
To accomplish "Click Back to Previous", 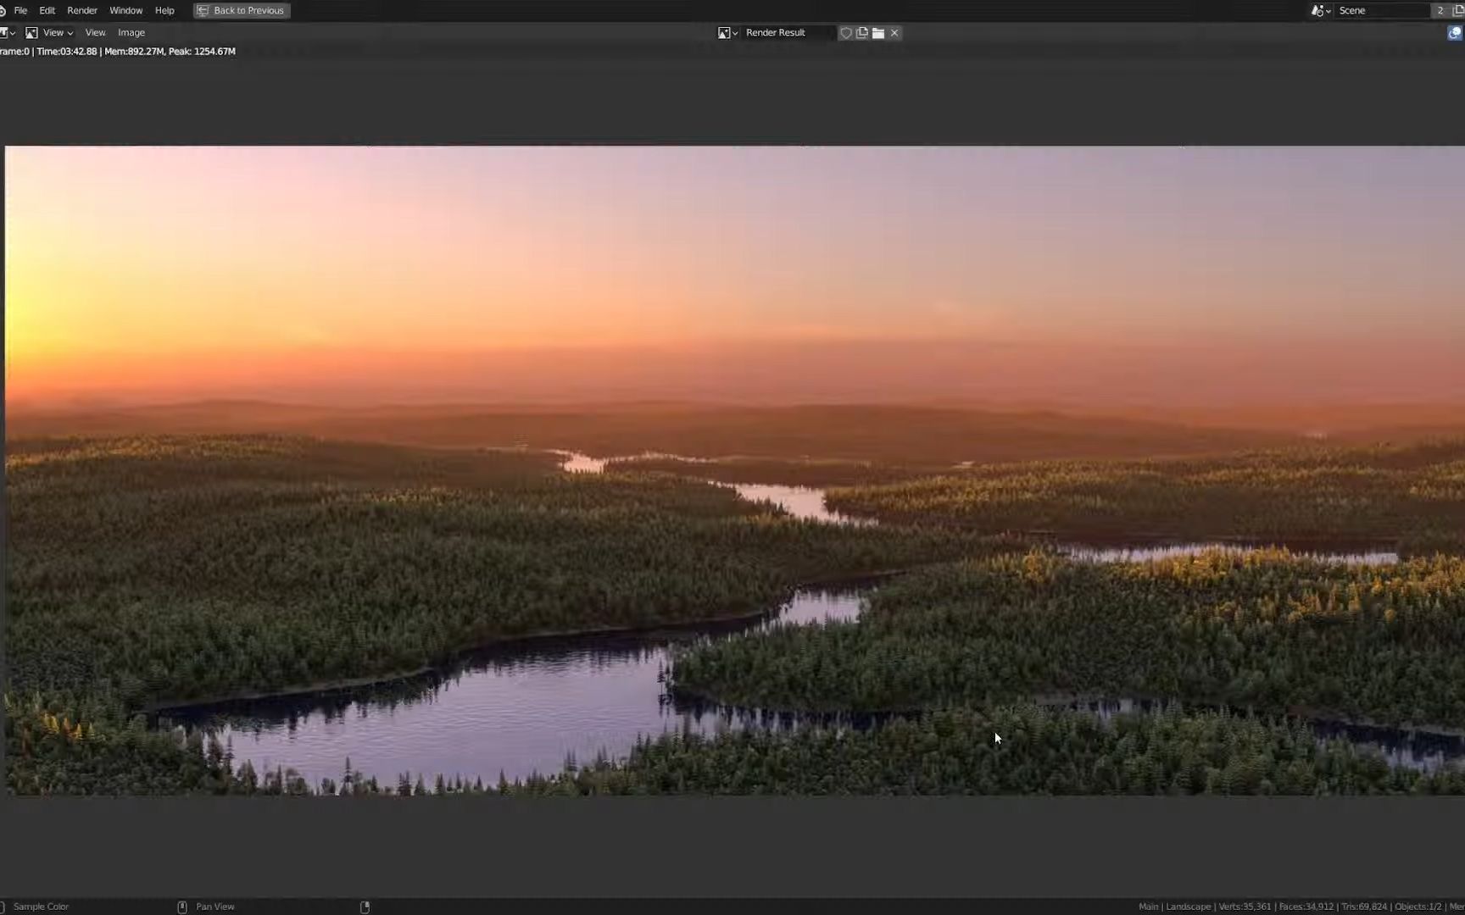I will [x=246, y=10].
